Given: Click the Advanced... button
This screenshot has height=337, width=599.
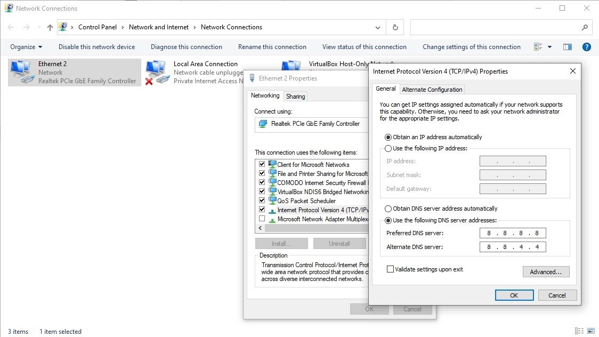Looking at the screenshot, I should pos(546,271).
